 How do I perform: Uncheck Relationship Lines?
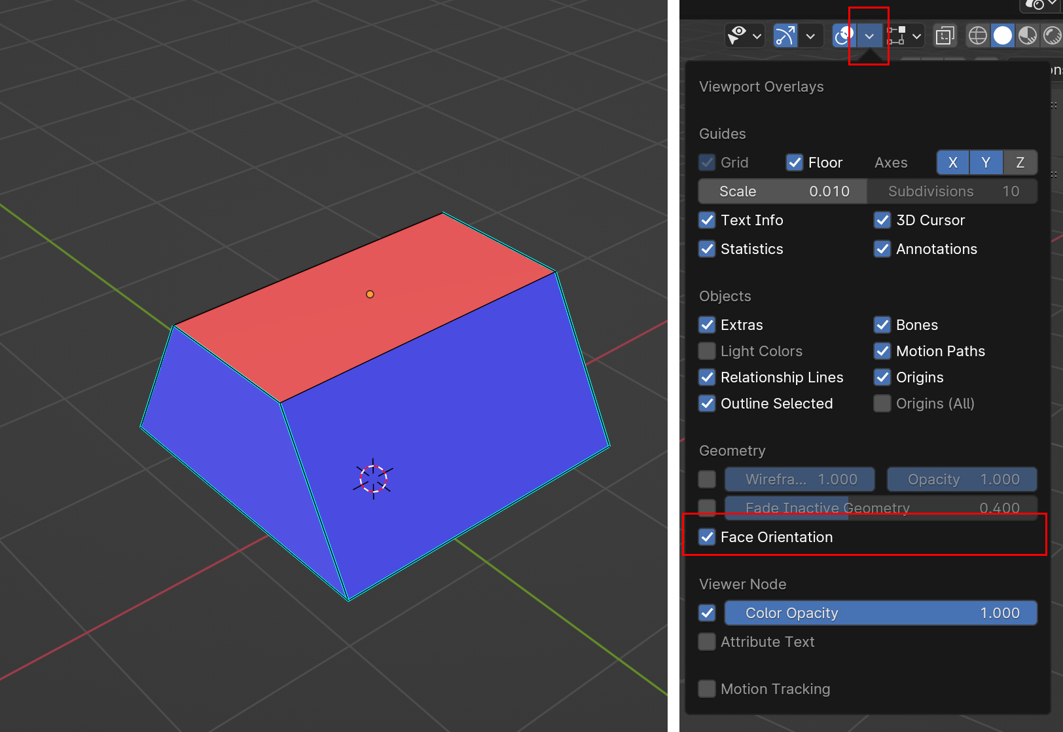click(707, 377)
